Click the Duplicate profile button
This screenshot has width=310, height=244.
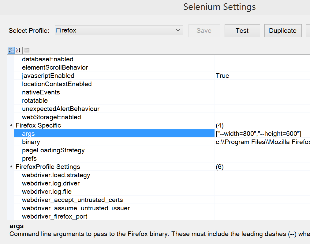pyautogui.click(x=282, y=31)
